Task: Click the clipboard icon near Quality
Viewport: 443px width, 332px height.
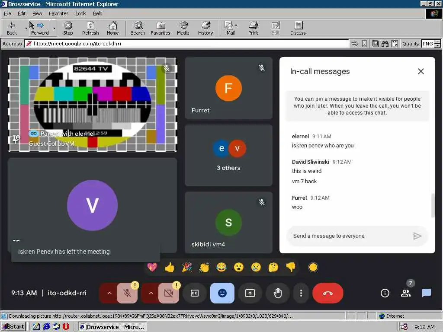Action: pyautogui.click(x=395, y=44)
